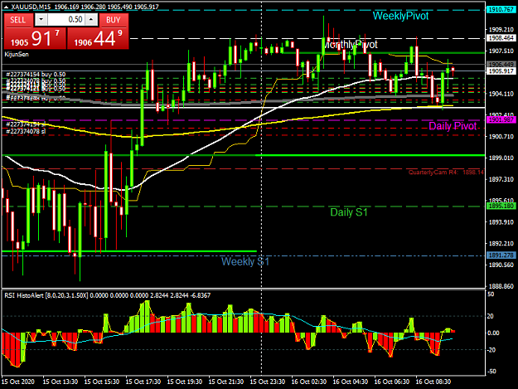Click the buy price 1906 44 panel

(x=98, y=38)
